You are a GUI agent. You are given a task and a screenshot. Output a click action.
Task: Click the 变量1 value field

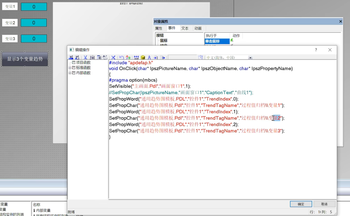[34, 7]
